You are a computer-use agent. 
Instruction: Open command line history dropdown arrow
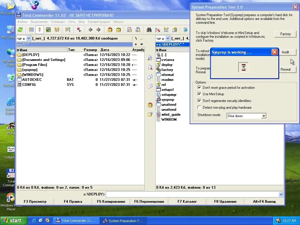click(281, 195)
